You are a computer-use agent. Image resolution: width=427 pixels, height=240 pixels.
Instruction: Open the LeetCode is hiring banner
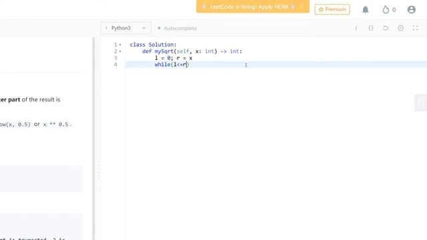[249, 7]
